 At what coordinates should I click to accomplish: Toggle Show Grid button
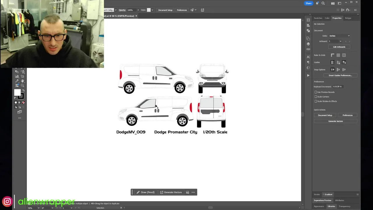tap(338, 55)
